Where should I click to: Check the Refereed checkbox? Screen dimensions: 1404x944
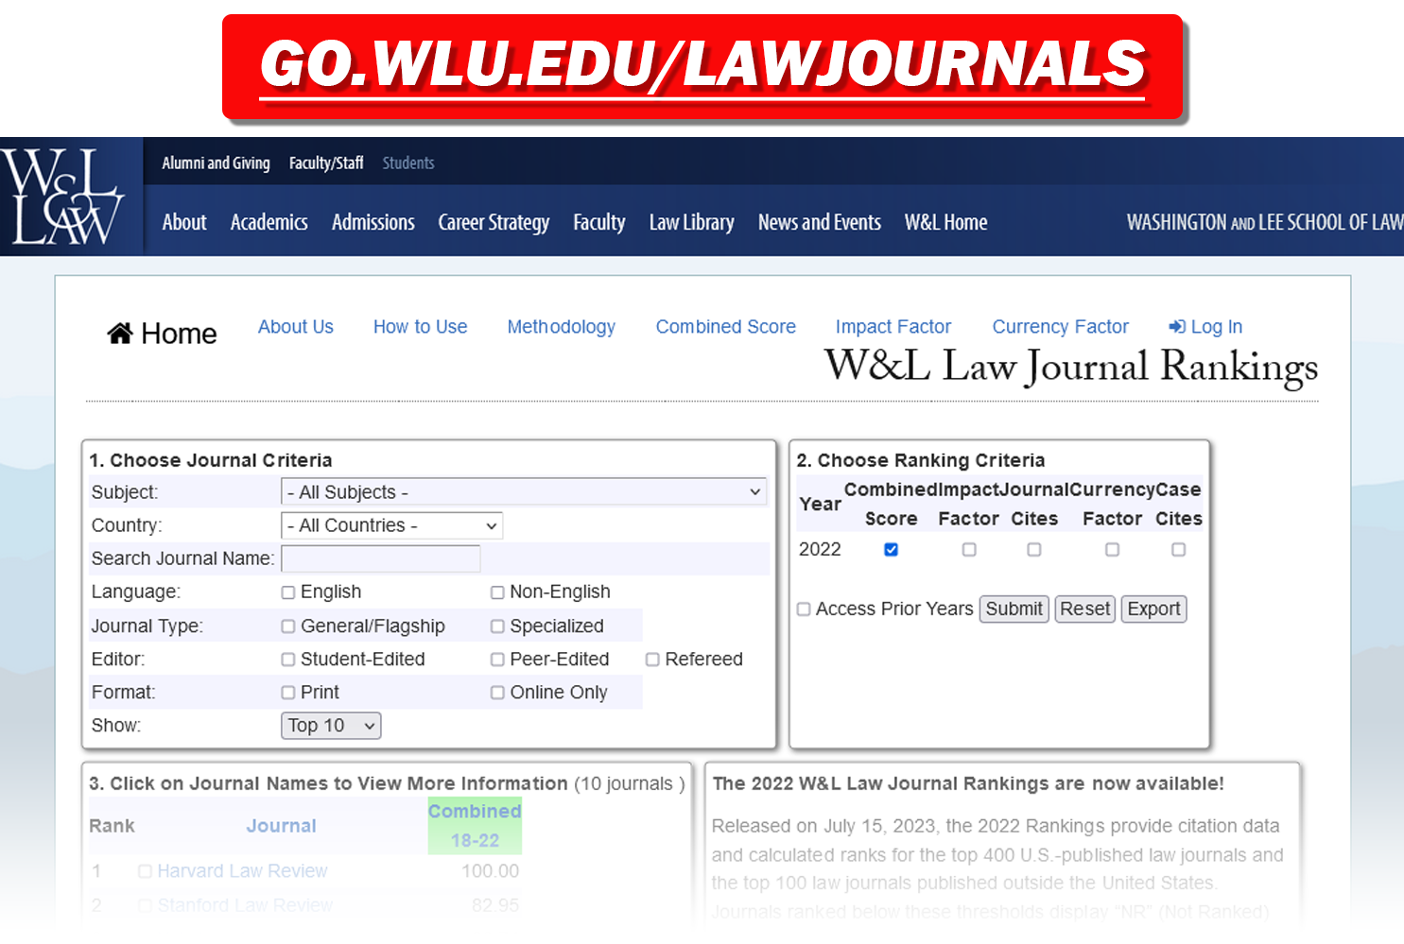click(x=652, y=660)
